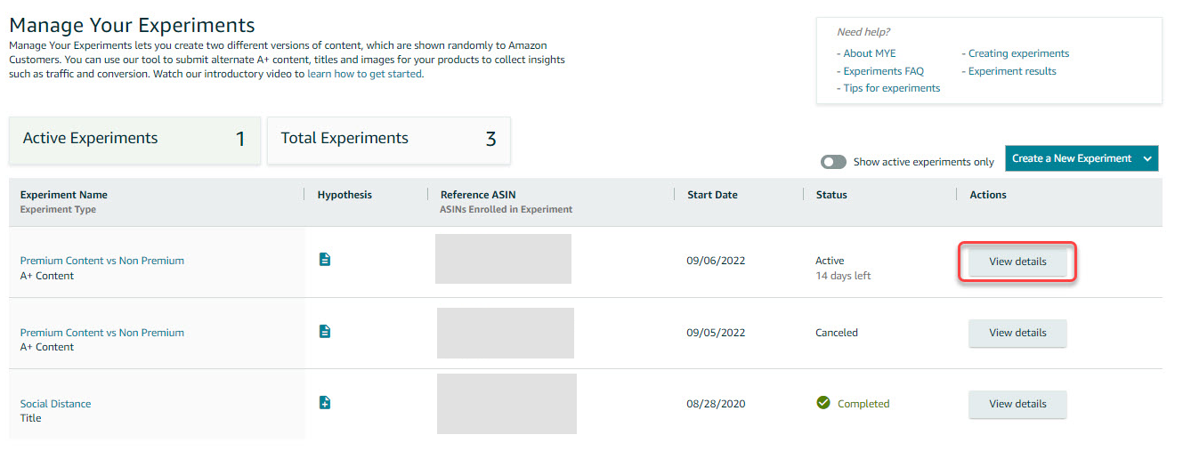Expand Create a New Experiment dropdown arrow
This screenshot has width=1183, height=451.
1147,158
